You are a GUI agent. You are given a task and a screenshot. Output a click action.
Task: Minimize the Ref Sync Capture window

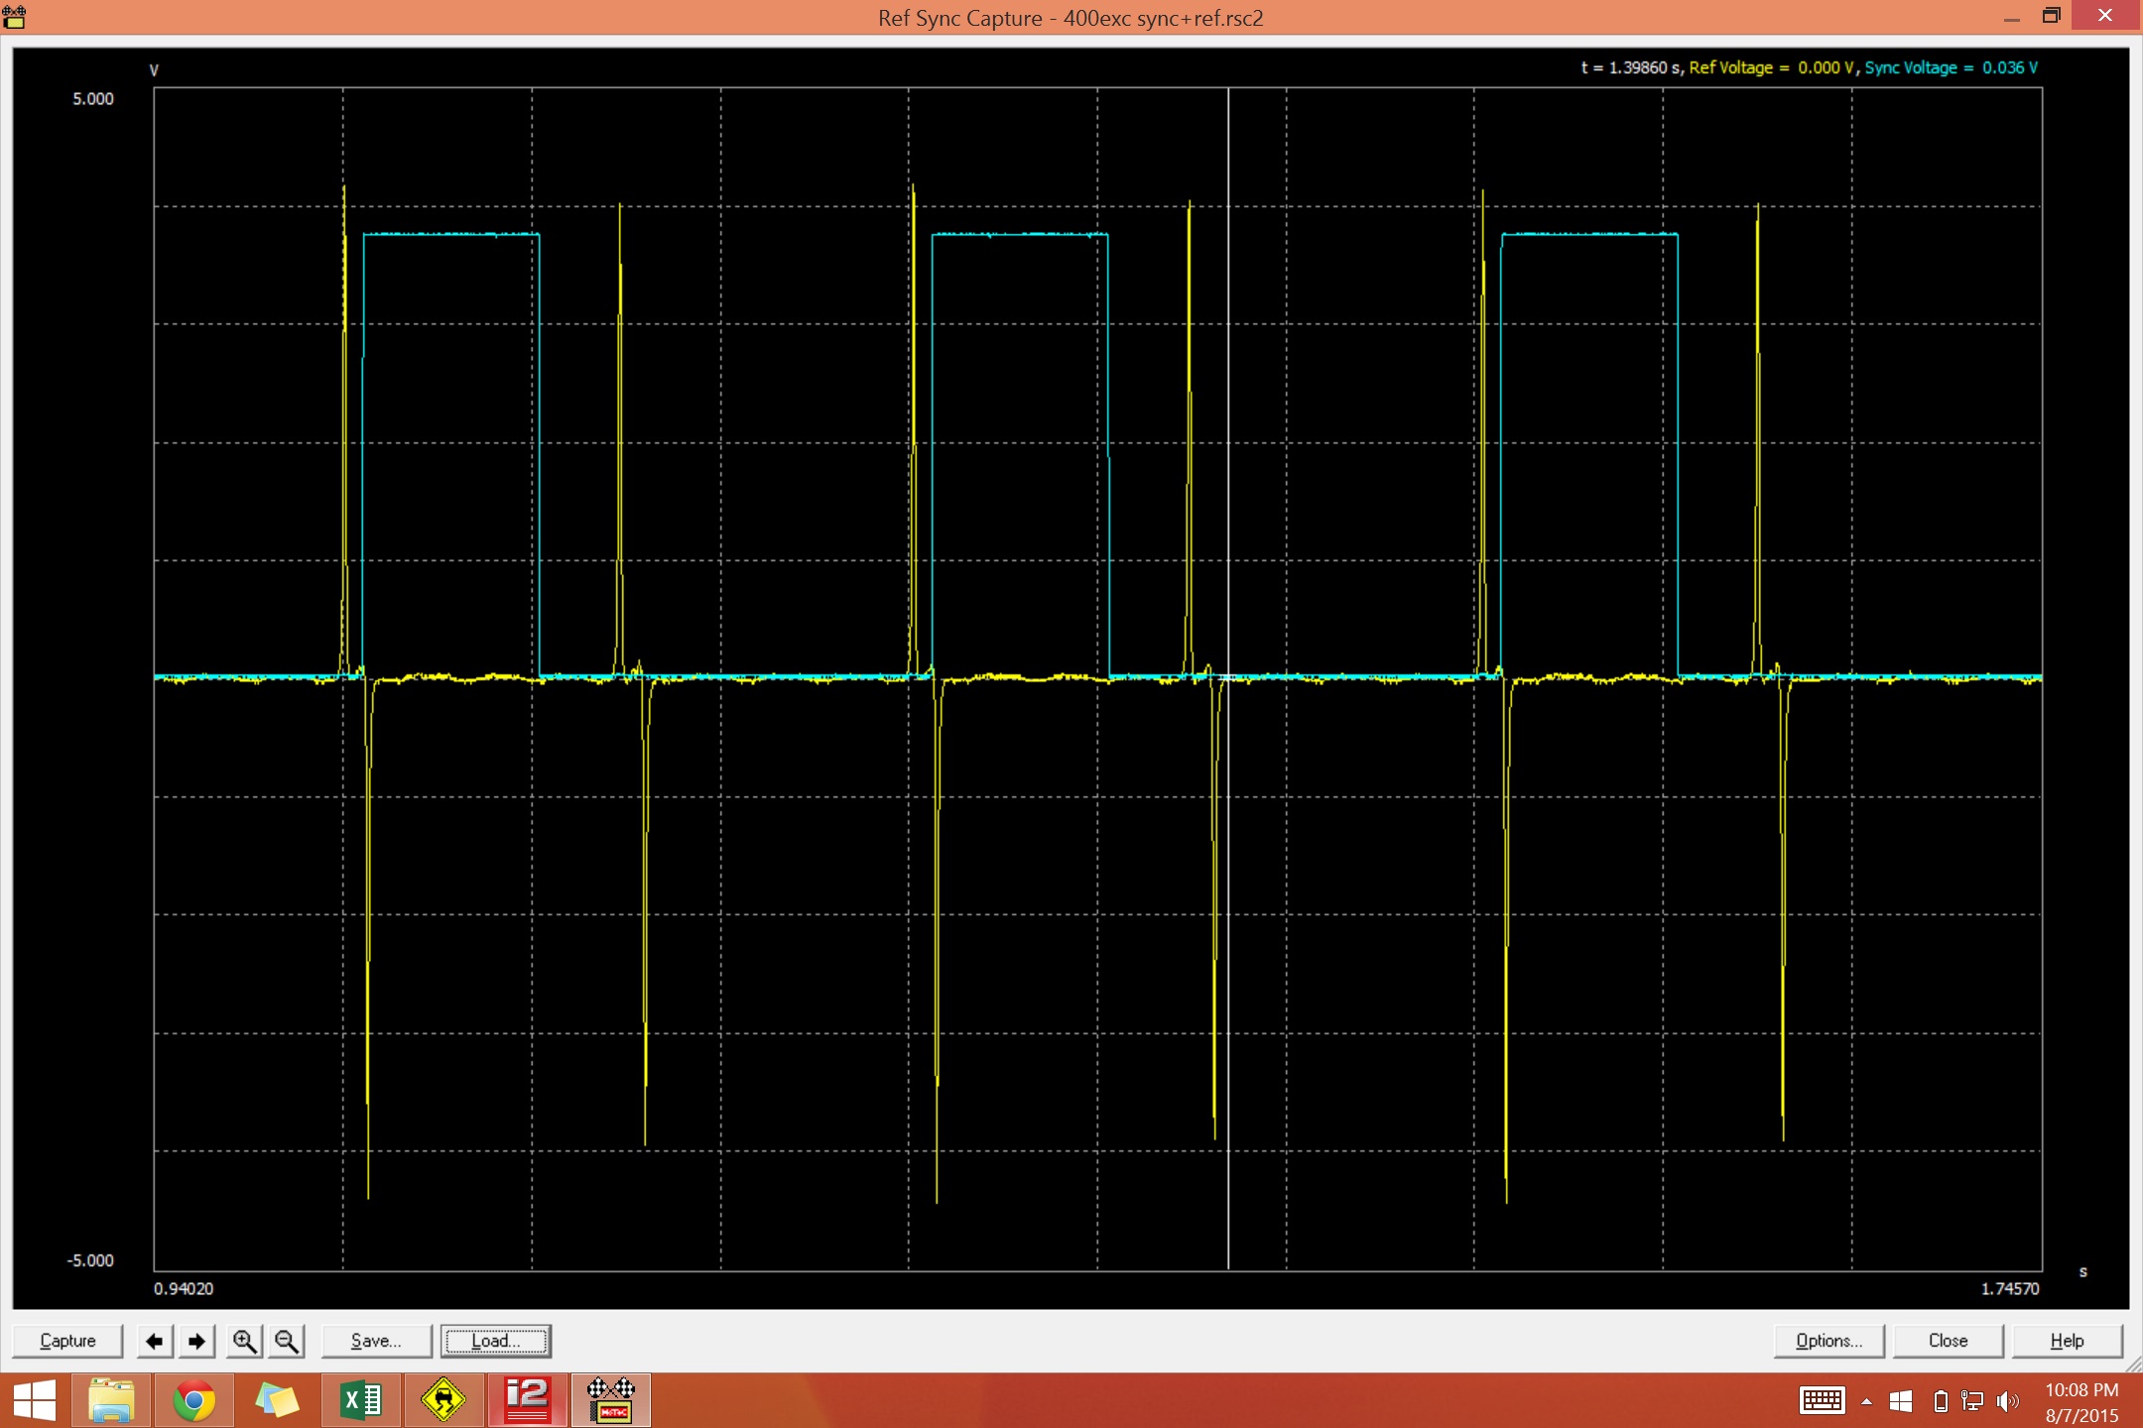2012,17
